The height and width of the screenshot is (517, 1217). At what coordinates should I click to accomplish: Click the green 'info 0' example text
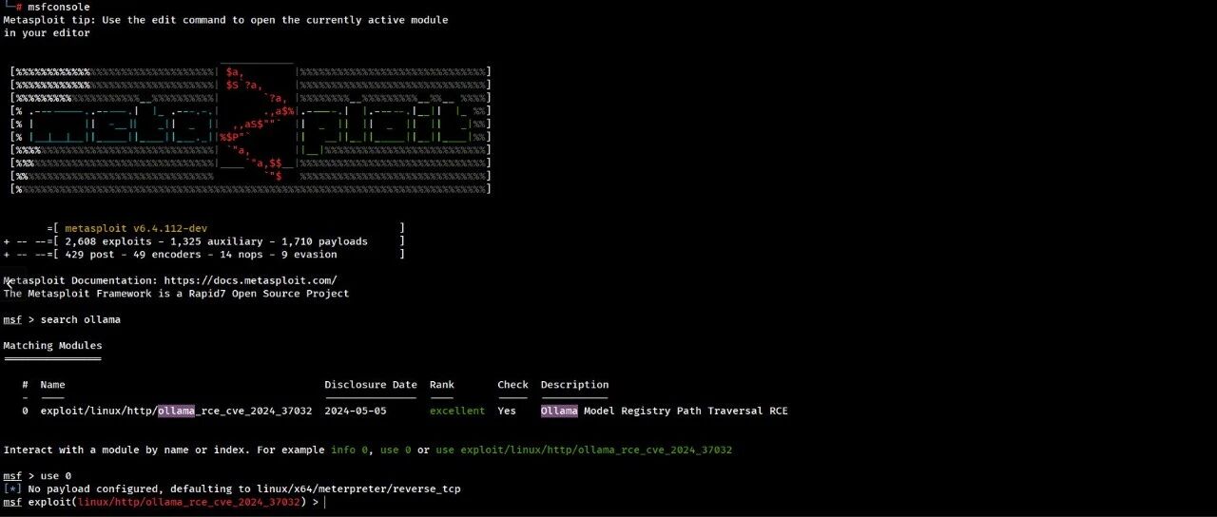click(349, 450)
